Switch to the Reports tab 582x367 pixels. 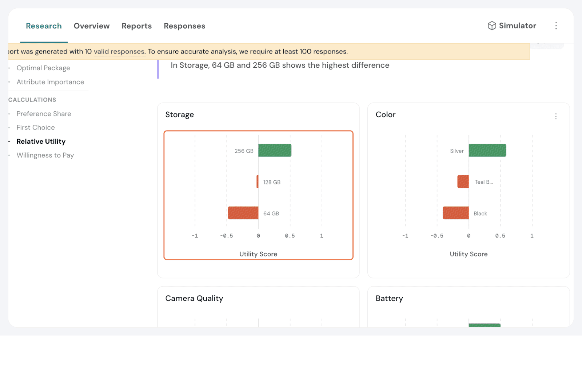coord(136,26)
